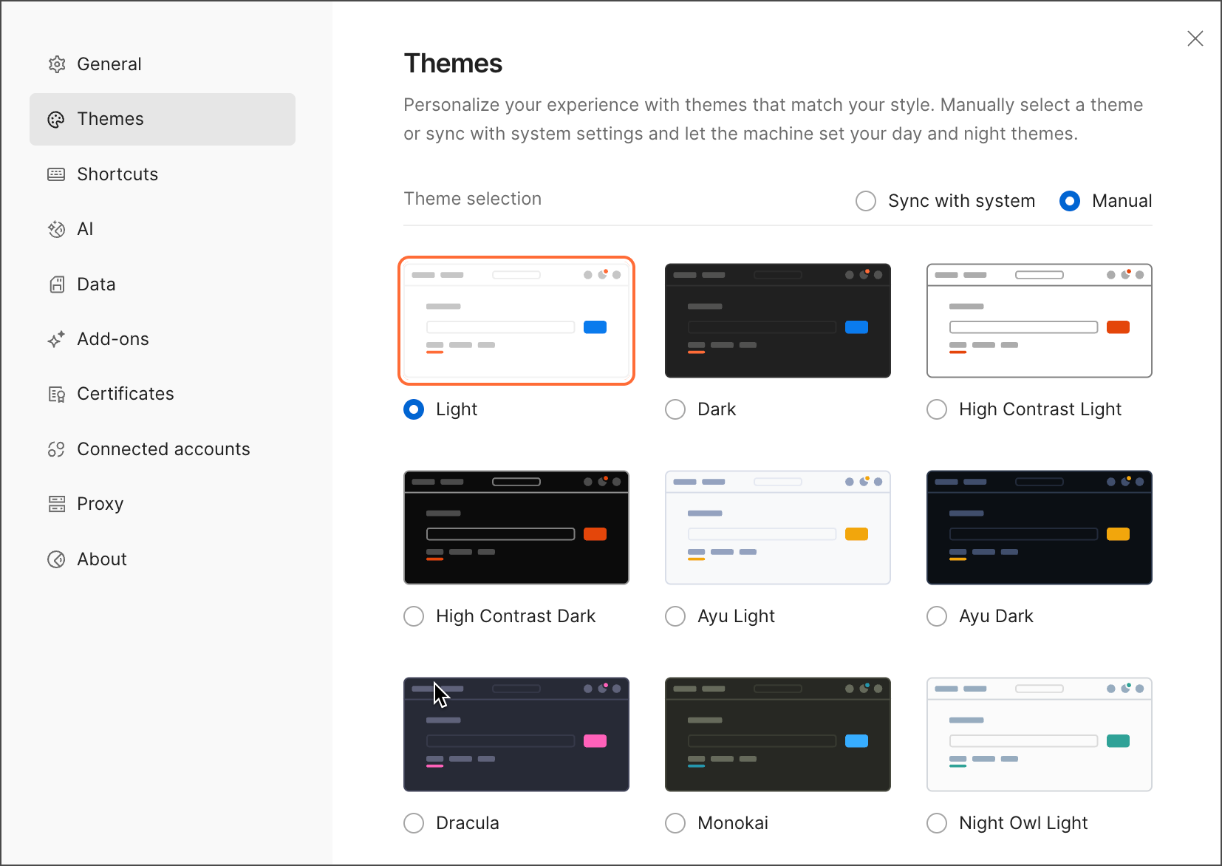Open the Certificates icon in sidebar

(x=57, y=394)
